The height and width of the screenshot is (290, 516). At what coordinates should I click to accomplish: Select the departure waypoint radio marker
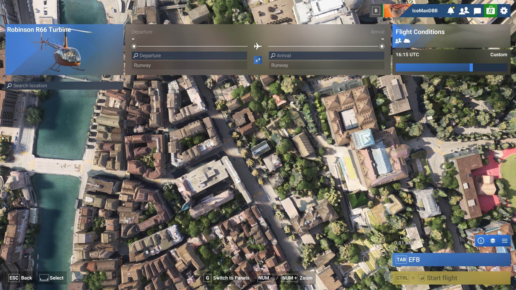[134, 46]
